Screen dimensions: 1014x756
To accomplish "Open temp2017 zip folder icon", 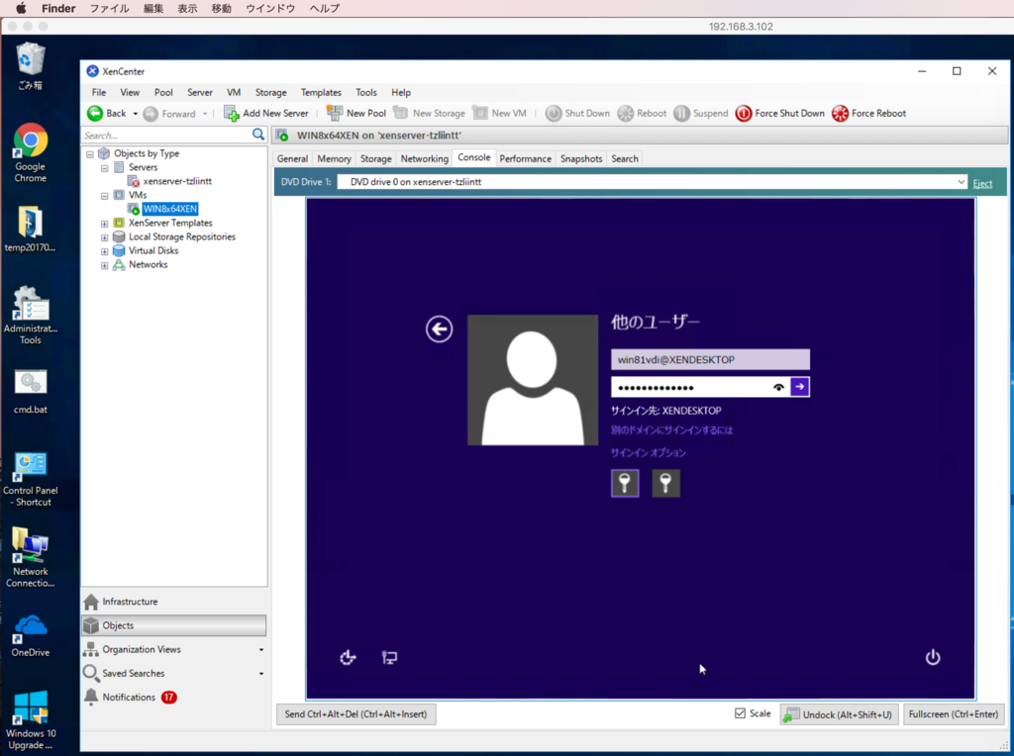I will click(x=31, y=229).
